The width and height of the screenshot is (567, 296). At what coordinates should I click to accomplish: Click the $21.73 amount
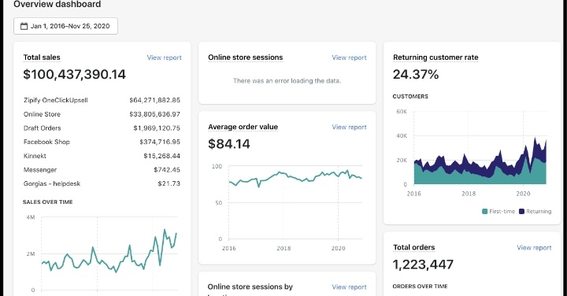tap(169, 183)
